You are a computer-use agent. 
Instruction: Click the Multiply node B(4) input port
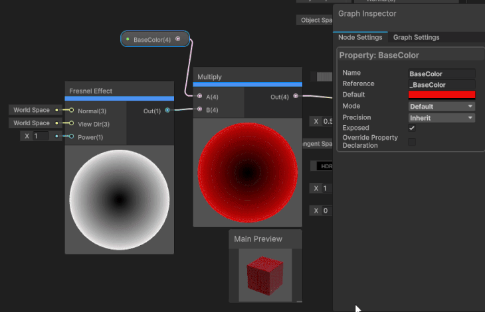click(200, 109)
